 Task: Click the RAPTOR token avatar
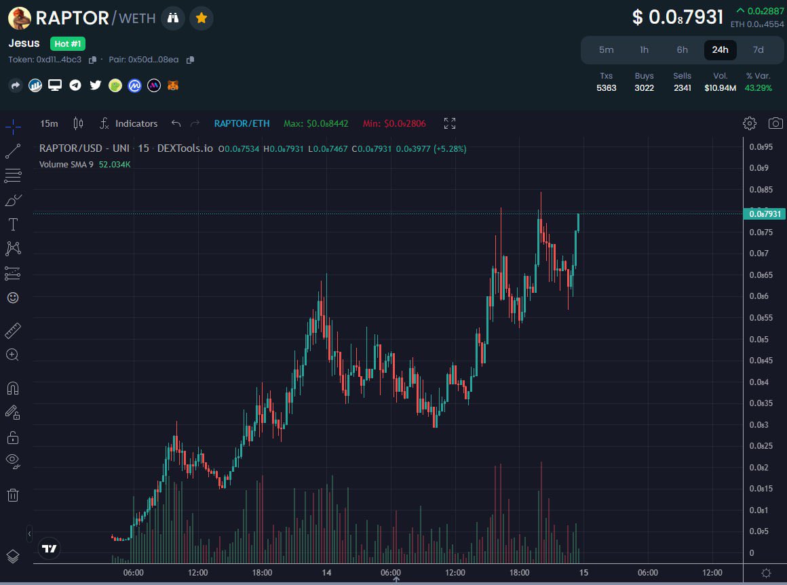(x=20, y=18)
